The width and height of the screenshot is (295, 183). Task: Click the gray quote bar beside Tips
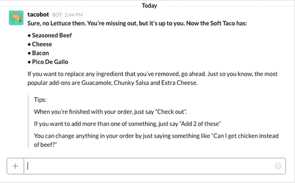coord(29,122)
